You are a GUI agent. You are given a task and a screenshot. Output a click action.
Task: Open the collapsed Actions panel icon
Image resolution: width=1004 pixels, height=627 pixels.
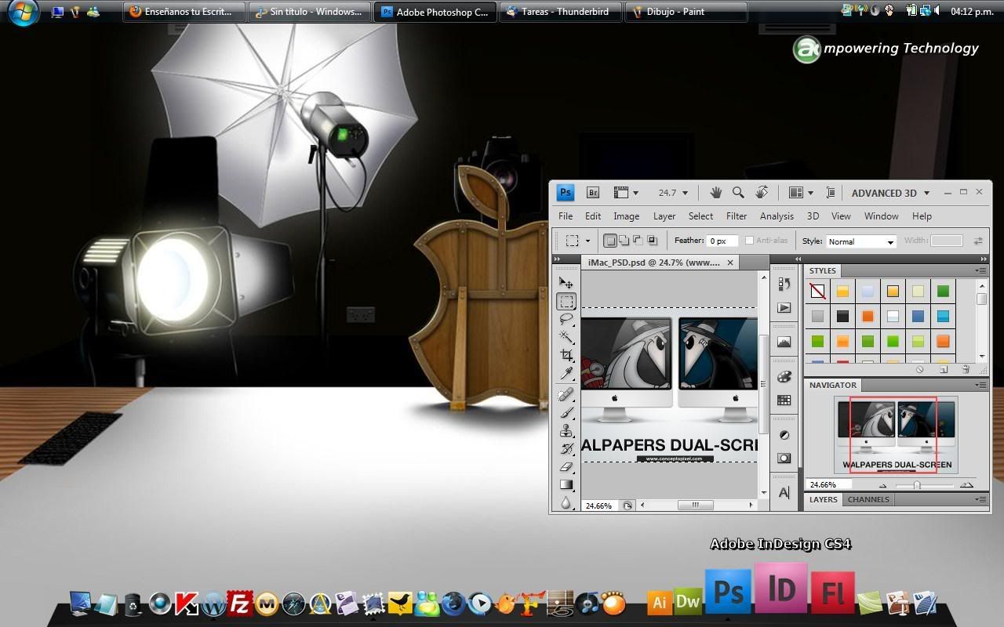(x=784, y=308)
